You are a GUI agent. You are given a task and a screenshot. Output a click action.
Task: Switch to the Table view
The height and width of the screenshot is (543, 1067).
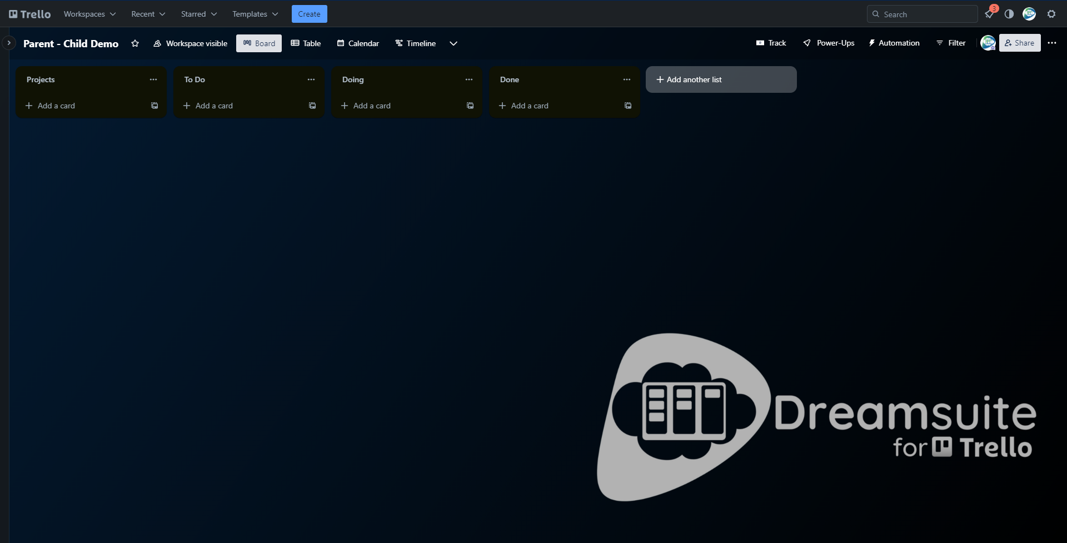(x=306, y=43)
